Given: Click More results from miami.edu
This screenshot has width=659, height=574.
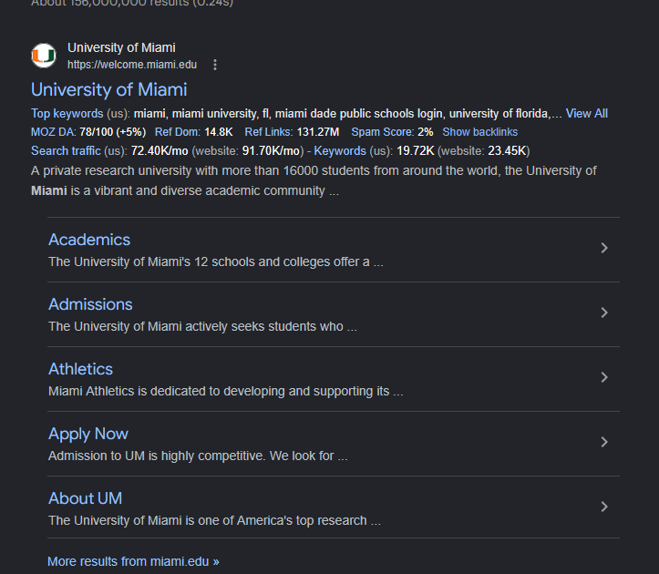Looking at the screenshot, I should click(133, 561).
